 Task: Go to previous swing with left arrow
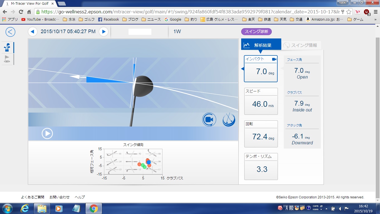pos(33,31)
